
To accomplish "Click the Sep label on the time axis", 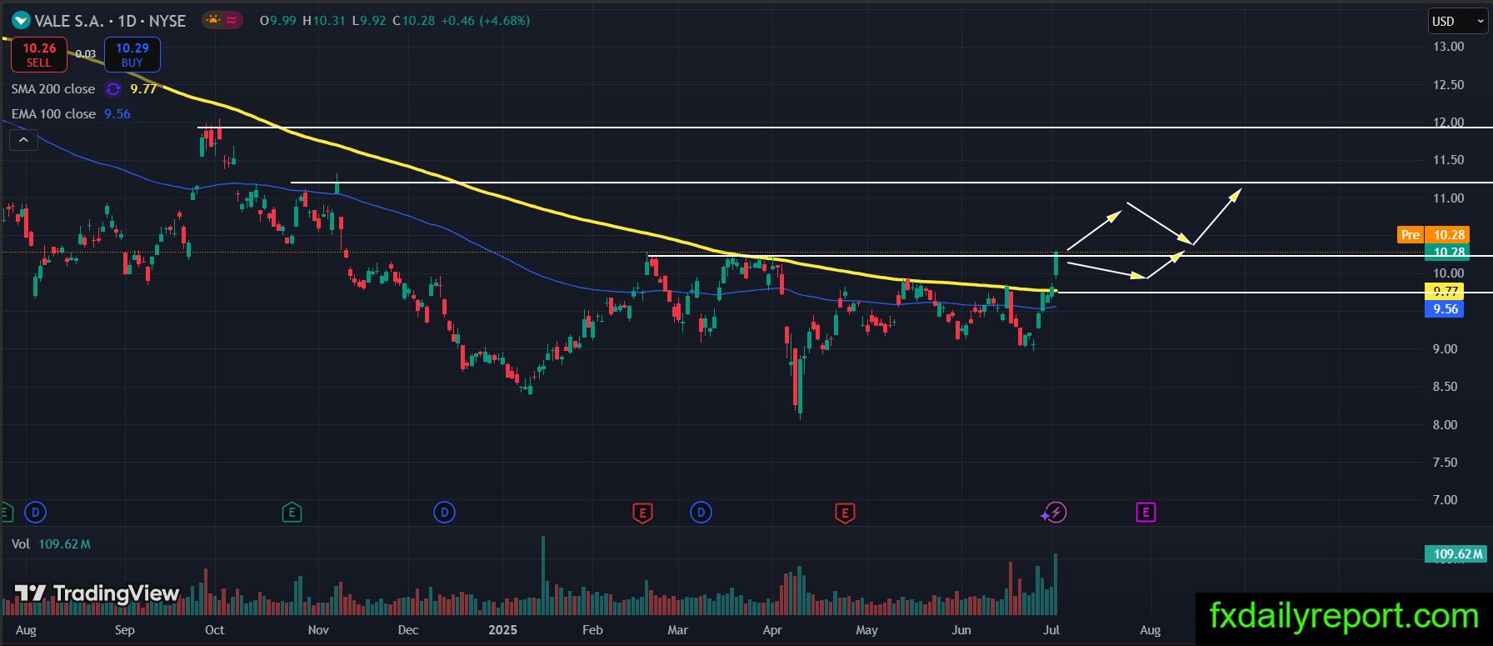I will [124, 630].
